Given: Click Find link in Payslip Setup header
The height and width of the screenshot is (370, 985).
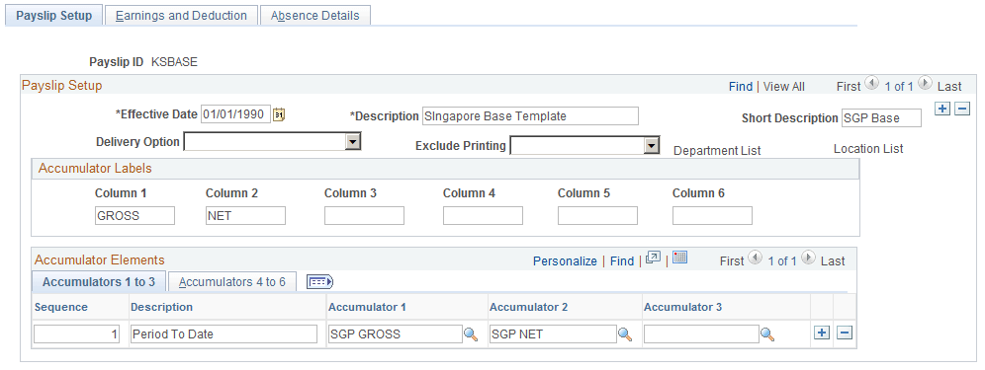Looking at the screenshot, I should (x=741, y=87).
